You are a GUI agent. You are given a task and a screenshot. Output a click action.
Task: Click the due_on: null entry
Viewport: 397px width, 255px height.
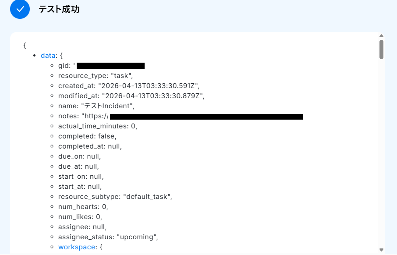coord(79,156)
